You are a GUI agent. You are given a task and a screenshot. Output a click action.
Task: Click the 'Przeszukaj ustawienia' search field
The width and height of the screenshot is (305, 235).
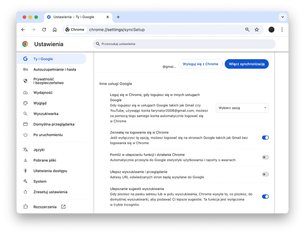184,44
